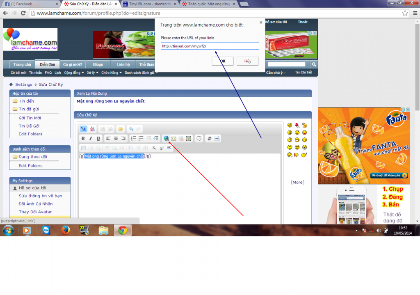Open the Chức Năng dropdown menu

(112, 73)
